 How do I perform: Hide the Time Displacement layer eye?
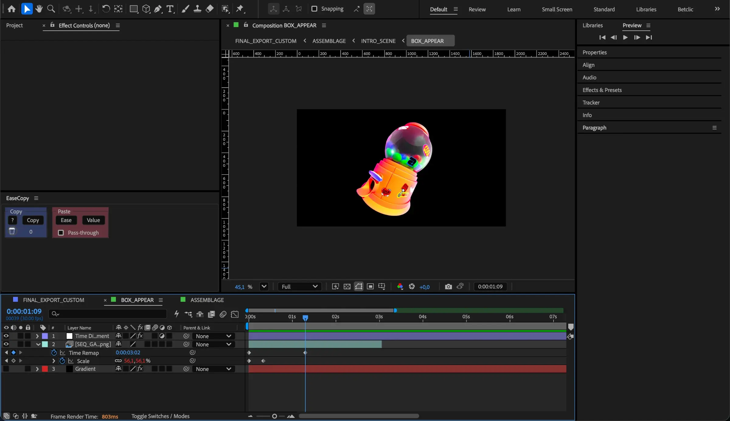[x=6, y=336]
